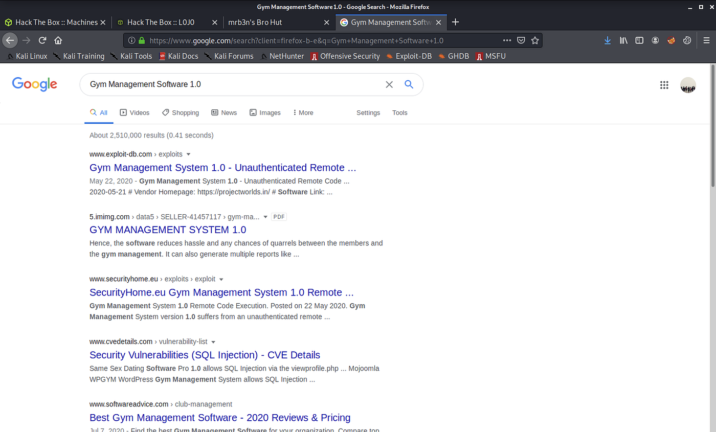This screenshot has height=432, width=716.
Task: Open GYM MANAGEMENT SYSTEM 1.0 PDF result
Action: (x=168, y=230)
